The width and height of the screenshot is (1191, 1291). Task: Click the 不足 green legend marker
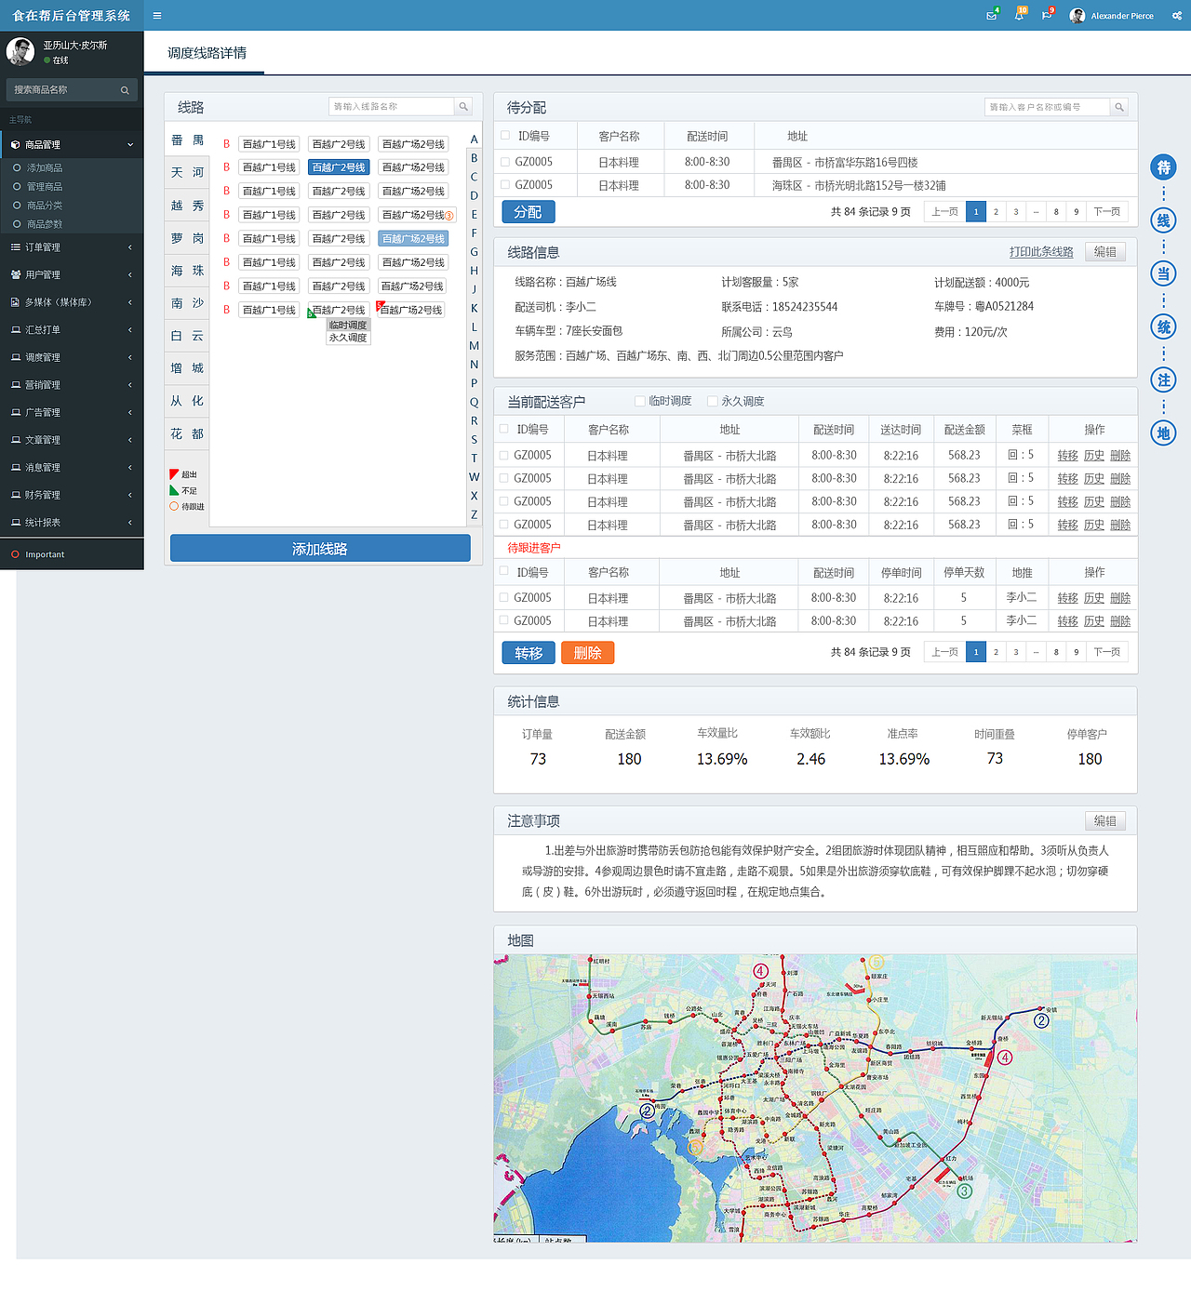coord(174,490)
